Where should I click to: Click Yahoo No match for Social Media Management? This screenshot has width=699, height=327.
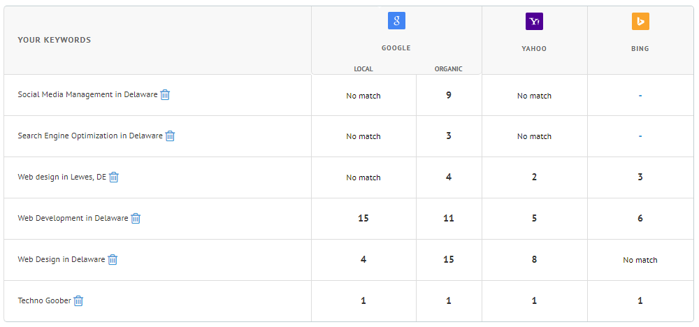(x=534, y=96)
